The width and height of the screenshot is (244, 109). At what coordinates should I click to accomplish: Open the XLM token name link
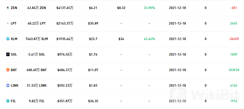pos(14,39)
